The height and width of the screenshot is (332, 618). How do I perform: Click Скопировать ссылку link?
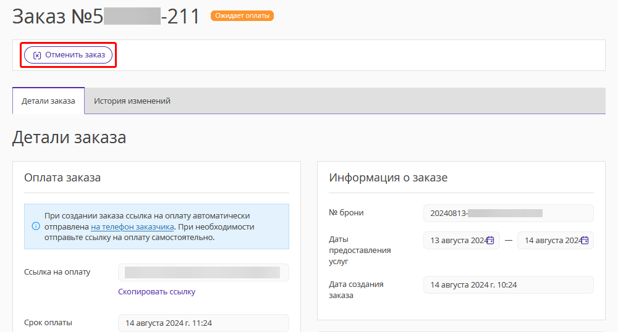pos(156,292)
